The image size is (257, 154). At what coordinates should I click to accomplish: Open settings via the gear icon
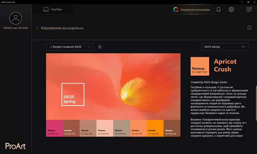pyautogui.click(x=231, y=10)
